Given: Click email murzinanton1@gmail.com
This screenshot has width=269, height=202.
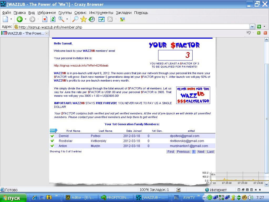Looking at the screenshot, I should click(189, 146).
